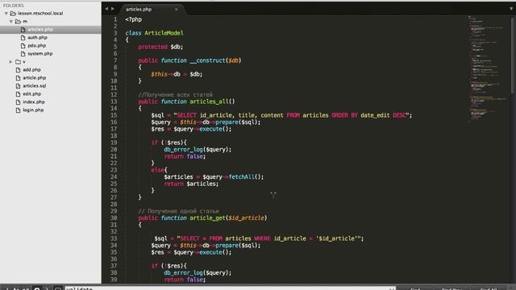Close the articles.php tab

click(177, 10)
